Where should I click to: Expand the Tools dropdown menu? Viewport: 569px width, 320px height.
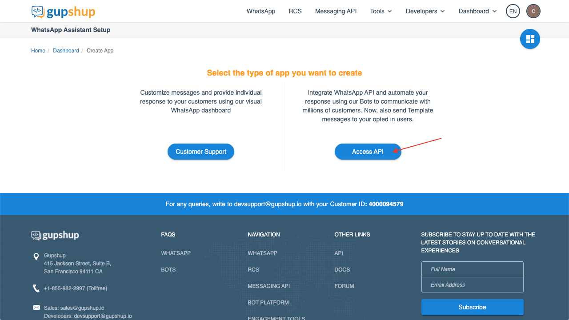point(381,11)
